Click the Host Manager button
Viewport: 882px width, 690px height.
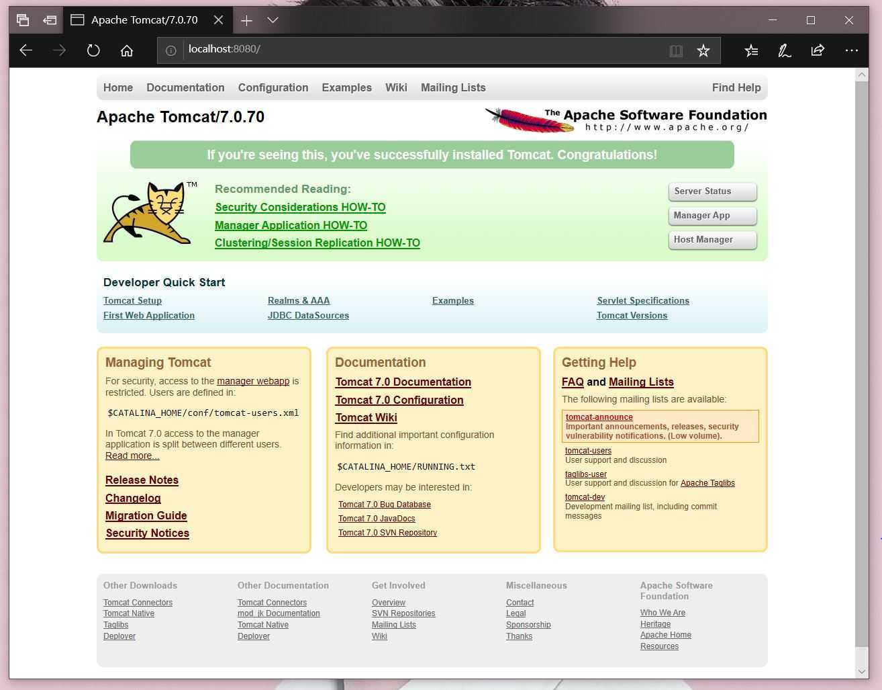click(712, 240)
